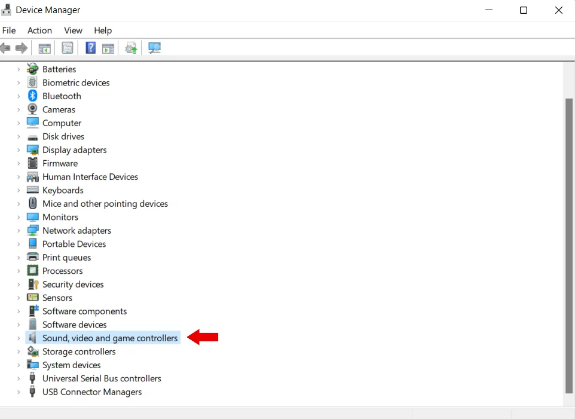Select the Processors tree item
Screen dimensions: 575x419
point(62,271)
